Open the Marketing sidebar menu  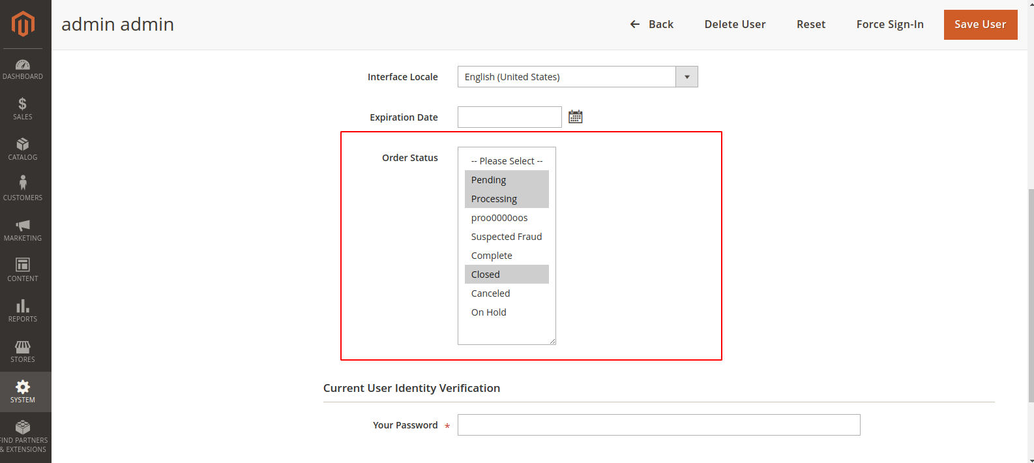pos(23,230)
